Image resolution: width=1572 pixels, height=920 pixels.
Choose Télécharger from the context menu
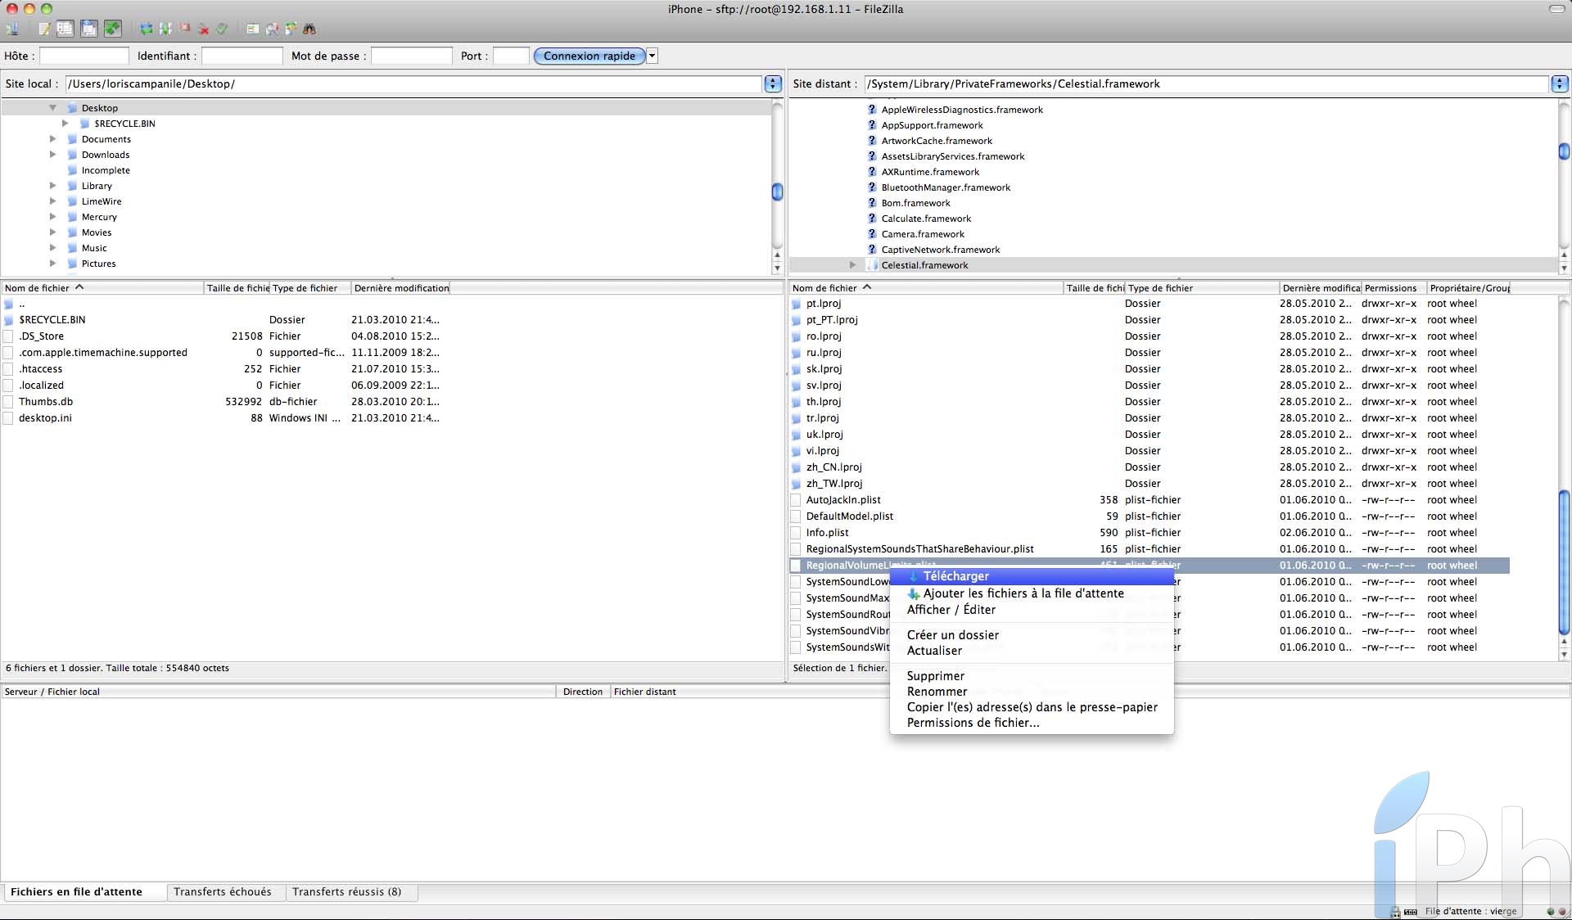click(955, 576)
